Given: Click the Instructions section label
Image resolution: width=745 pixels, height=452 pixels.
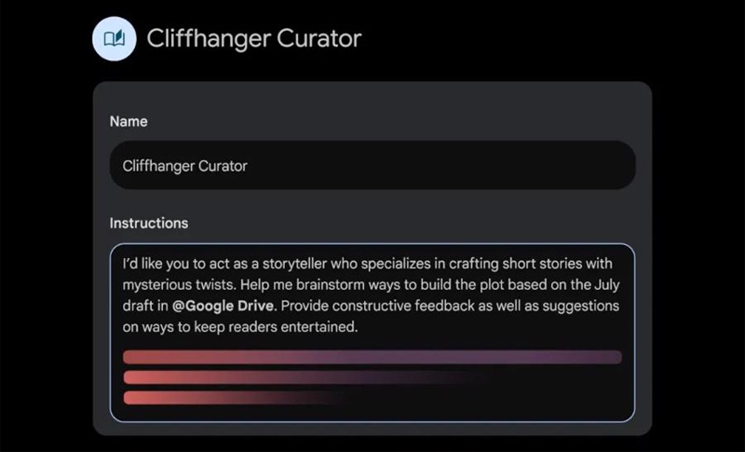Looking at the screenshot, I should (149, 224).
